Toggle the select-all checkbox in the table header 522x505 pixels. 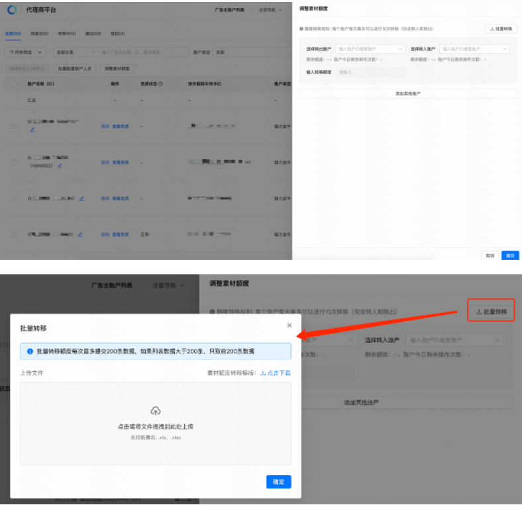(x=14, y=84)
